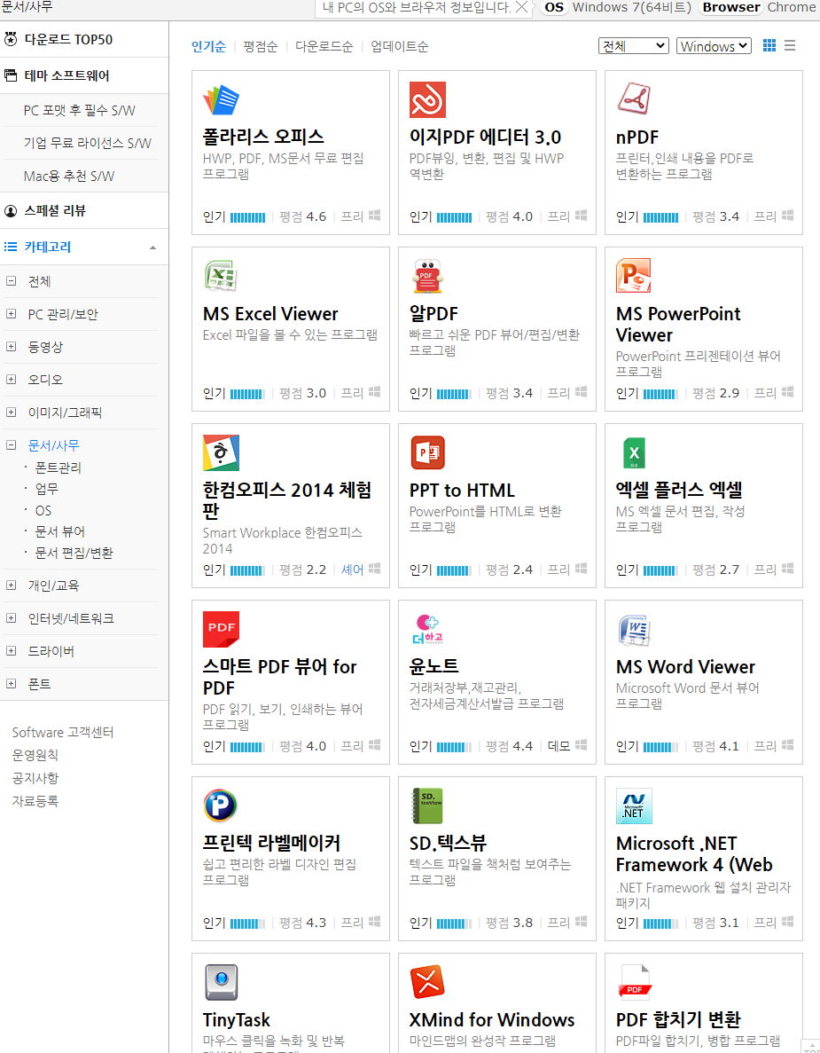This screenshot has width=820, height=1053.
Task: Open the PDF 합치기 변환 icon
Action: coord(634,983)
